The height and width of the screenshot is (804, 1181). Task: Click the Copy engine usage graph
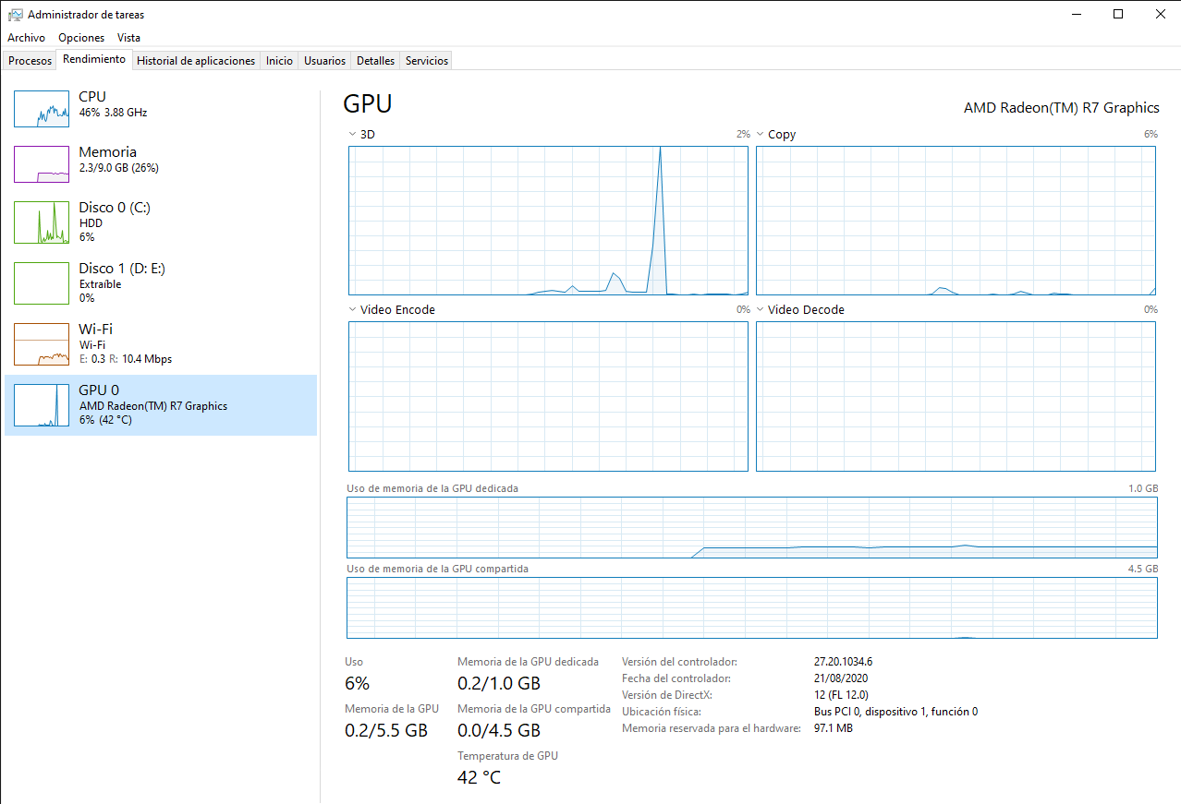click(x=956, y=221)
